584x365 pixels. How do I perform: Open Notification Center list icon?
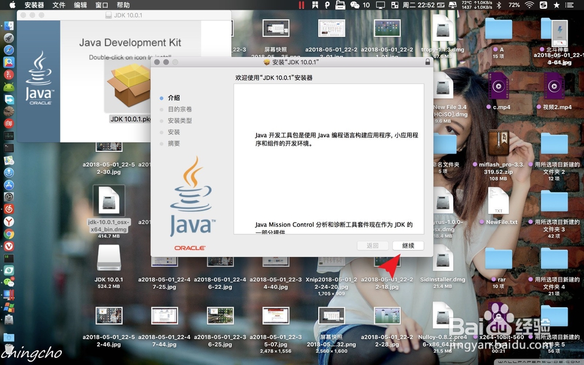click(569, 5)
